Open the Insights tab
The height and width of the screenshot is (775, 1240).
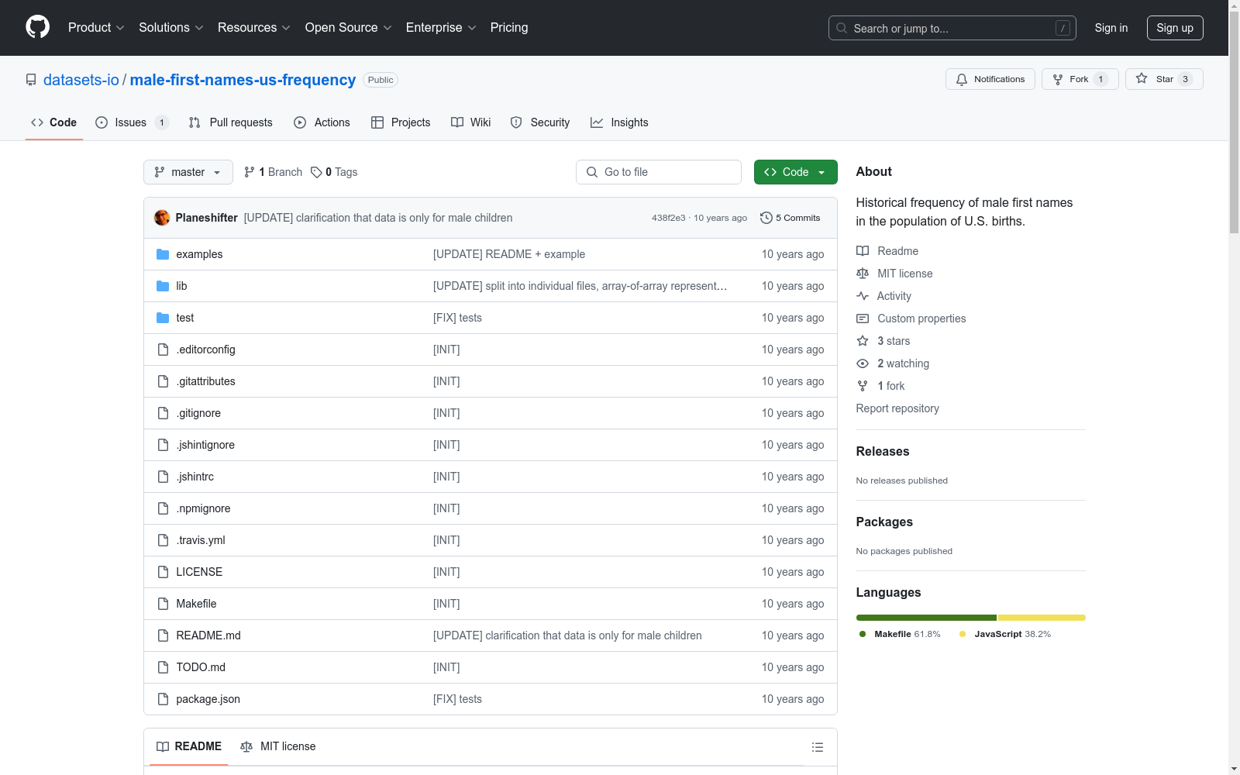(619, 122)
